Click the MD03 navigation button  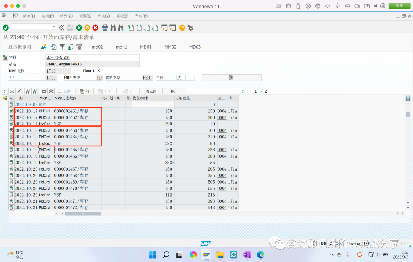tap(195, 47)
